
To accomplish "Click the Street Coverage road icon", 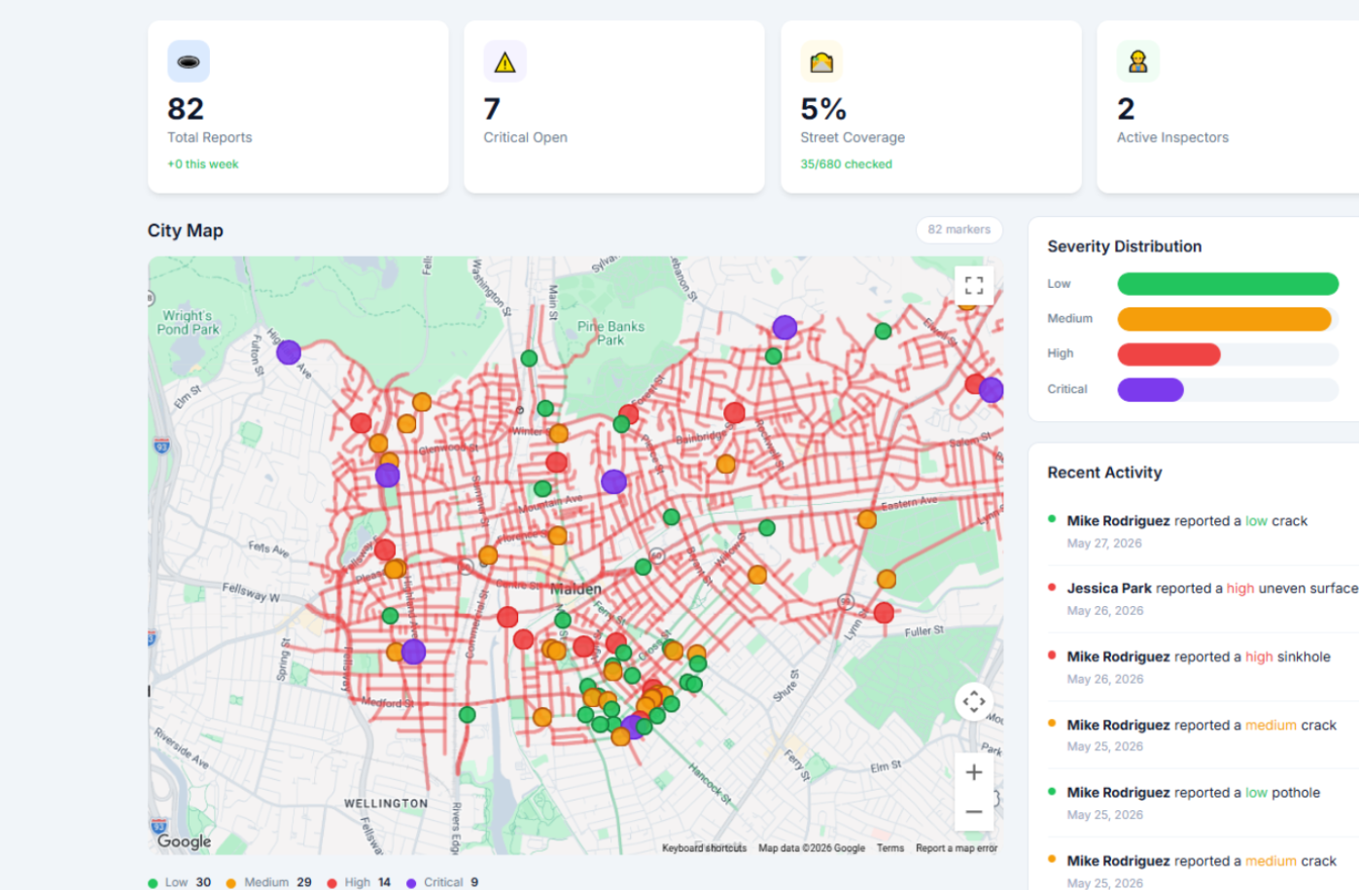I will pos(821,61).
